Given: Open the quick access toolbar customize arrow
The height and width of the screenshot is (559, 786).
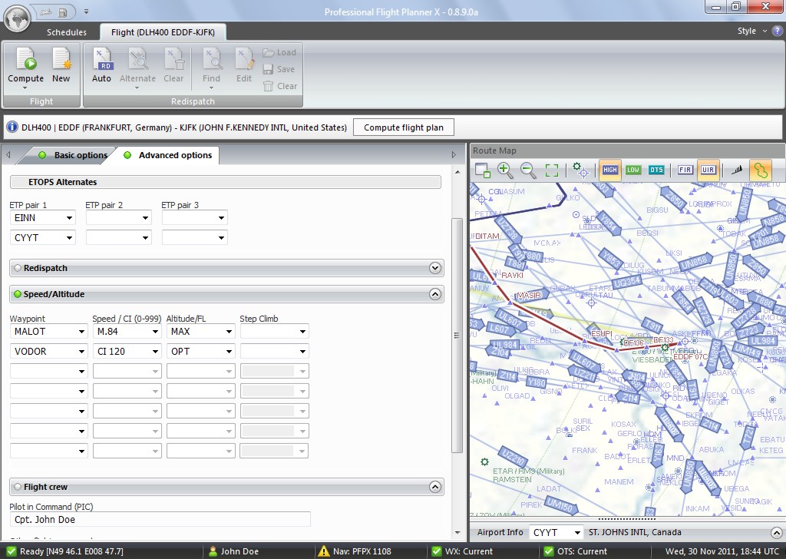Looking at the screenshot, I should tap(86, 12).
